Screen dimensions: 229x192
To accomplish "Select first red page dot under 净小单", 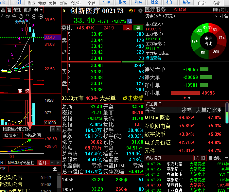I will pyautogui.click(x=185, y=98).
